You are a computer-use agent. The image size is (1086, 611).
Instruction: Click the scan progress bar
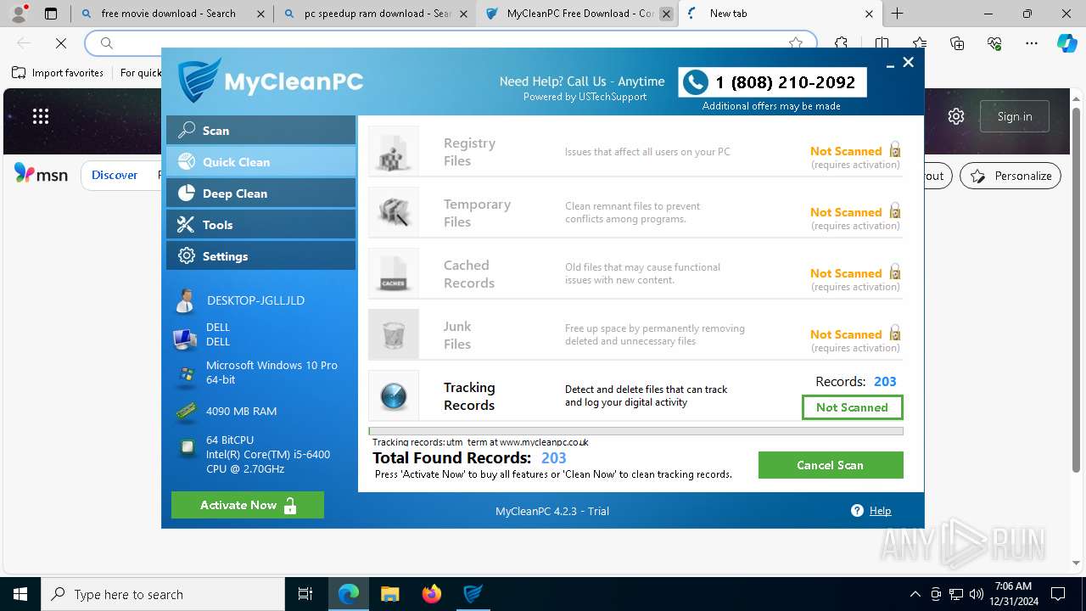[635, 431]
